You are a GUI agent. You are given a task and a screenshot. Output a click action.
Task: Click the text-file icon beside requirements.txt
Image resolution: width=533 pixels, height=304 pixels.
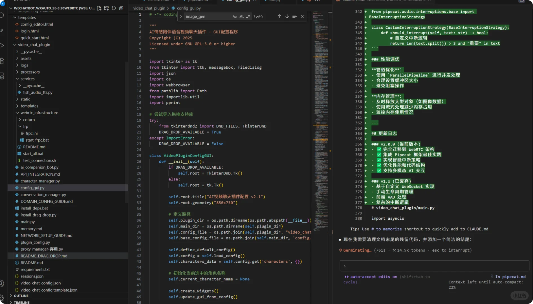tap(17, 269)
